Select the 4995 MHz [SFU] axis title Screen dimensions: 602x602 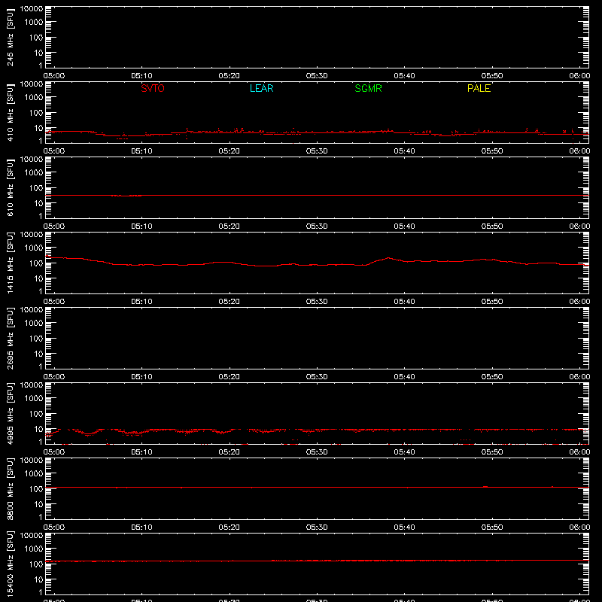click(x=10, y=413)
